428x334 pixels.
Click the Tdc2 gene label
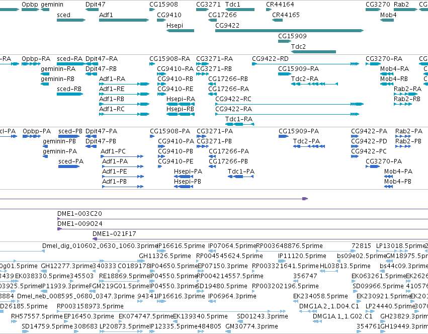(x=298, y=47)
